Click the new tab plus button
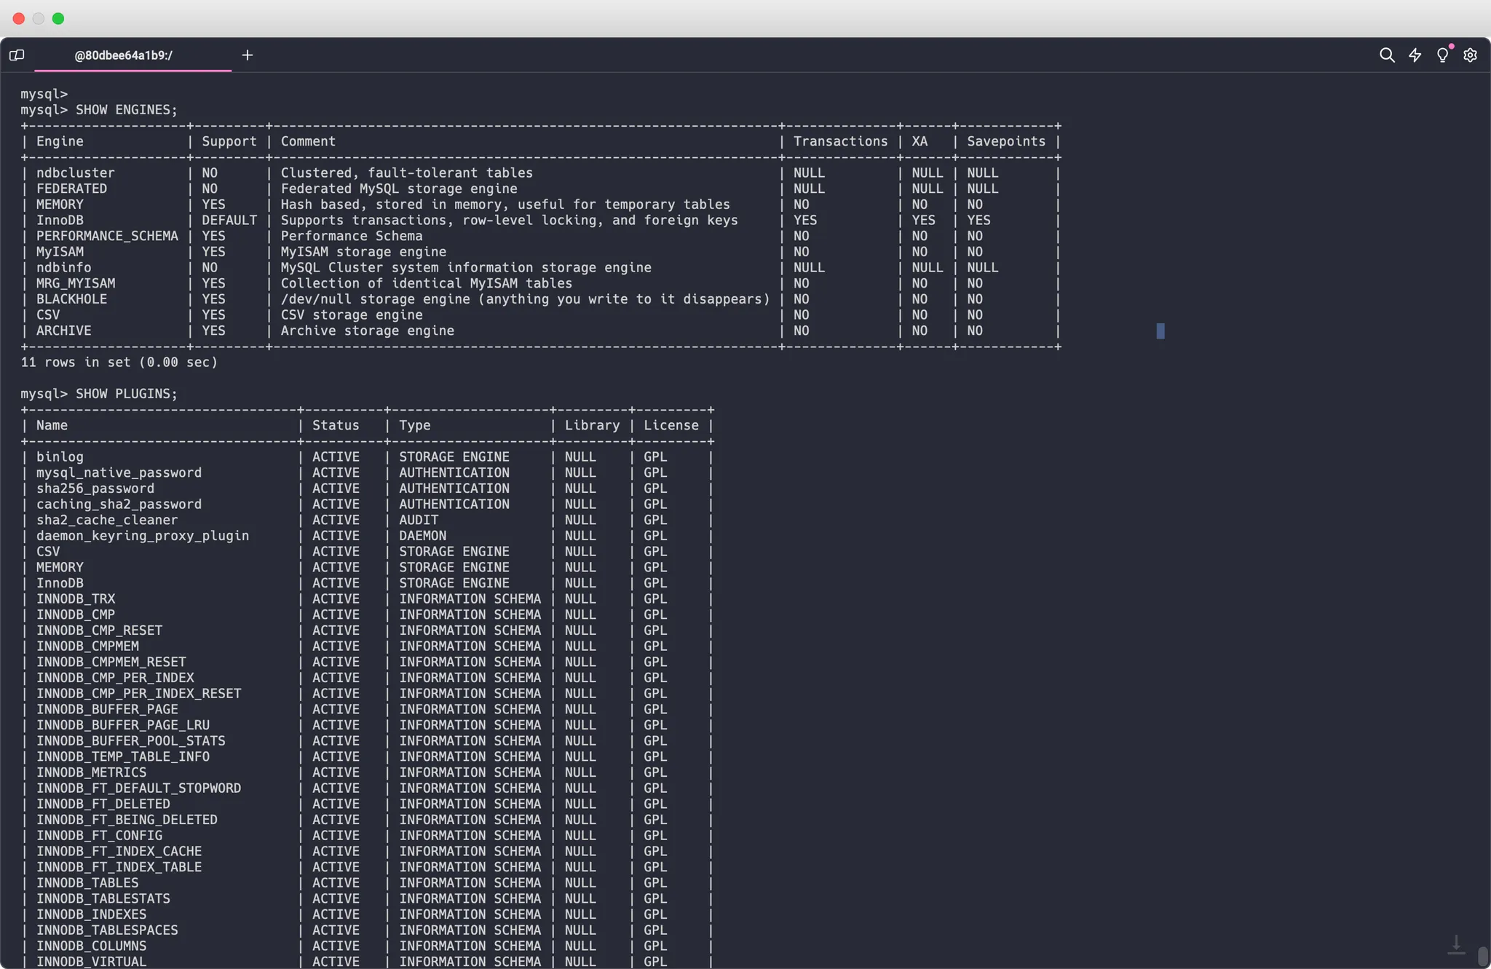1491x969 pixels. point(248,55)
